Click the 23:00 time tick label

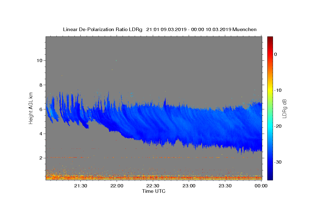tap(189, 186)
